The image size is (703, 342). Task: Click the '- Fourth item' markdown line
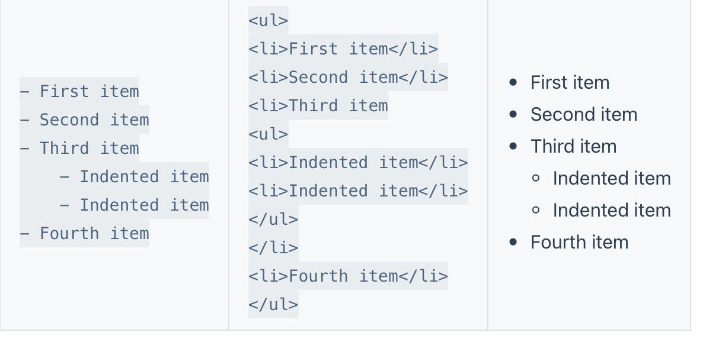point(84,234)
